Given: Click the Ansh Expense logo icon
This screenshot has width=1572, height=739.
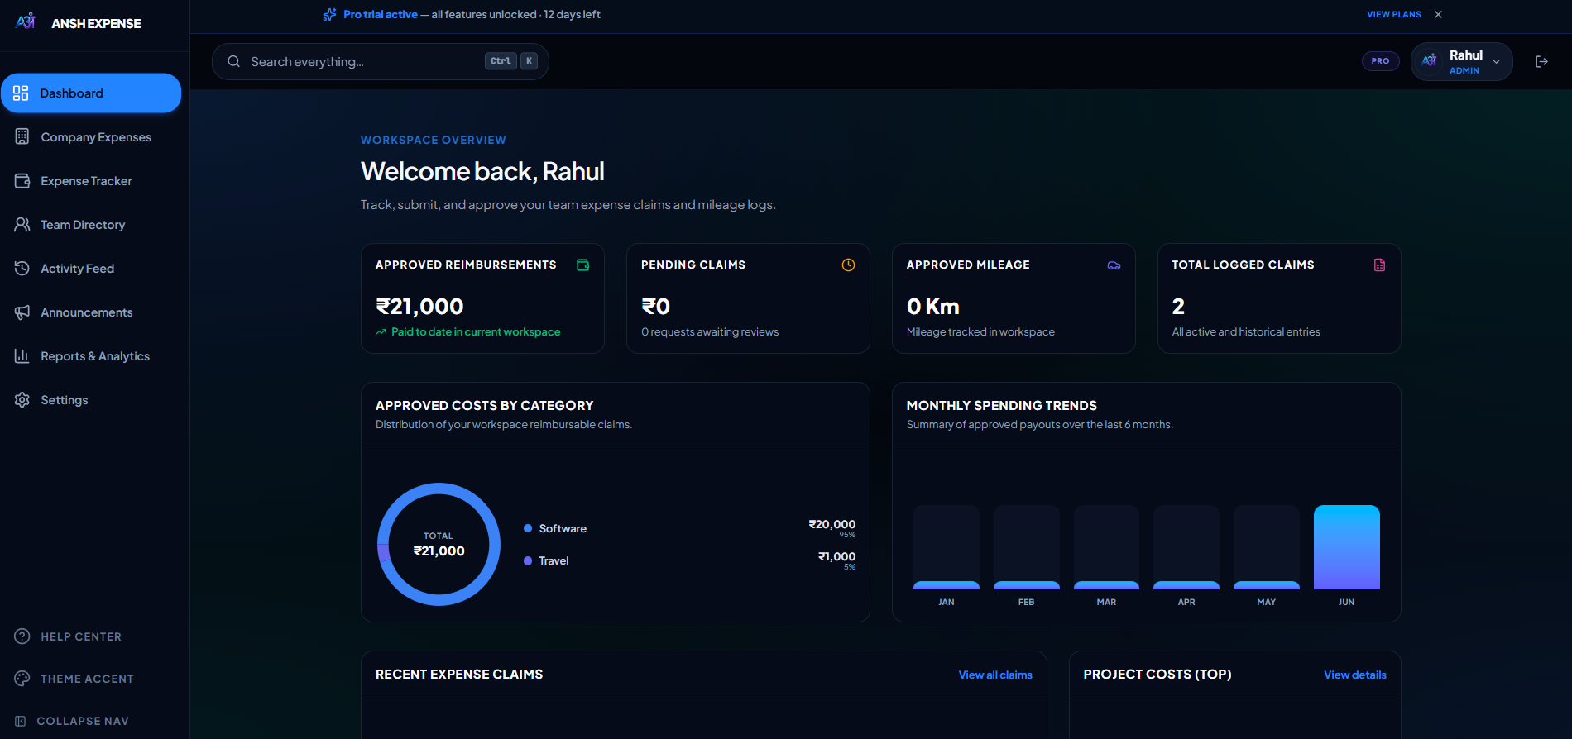Looking at the screenshot, I should (x=26, y=22).
